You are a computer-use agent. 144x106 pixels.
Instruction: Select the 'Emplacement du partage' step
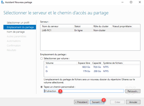pos(20,27)
